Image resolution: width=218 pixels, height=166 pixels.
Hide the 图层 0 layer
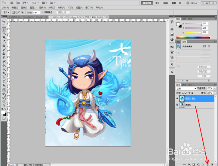[177, 105]
